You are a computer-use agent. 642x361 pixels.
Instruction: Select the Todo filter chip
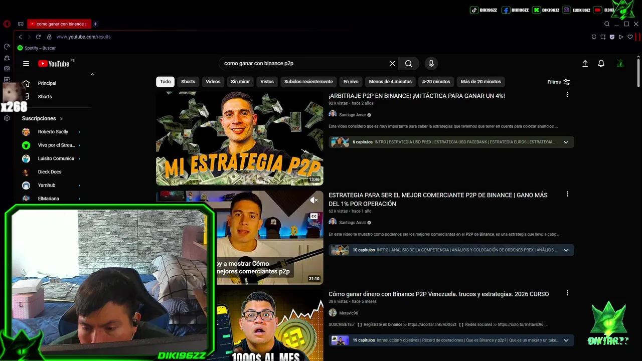pos(166,82)
